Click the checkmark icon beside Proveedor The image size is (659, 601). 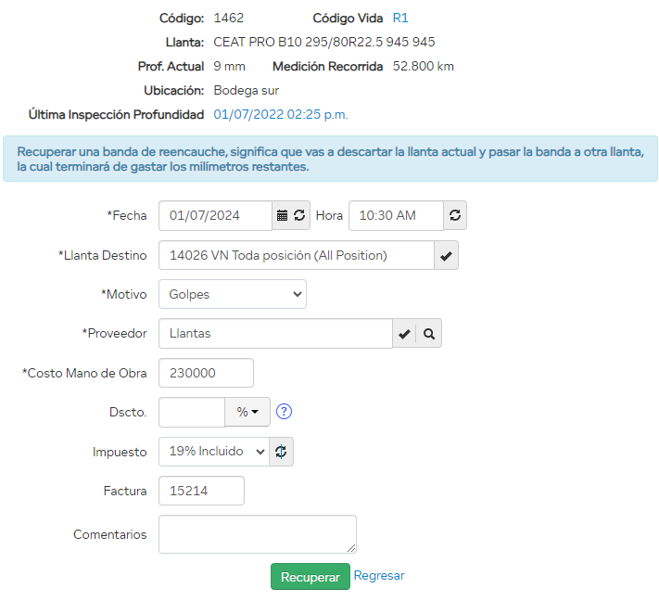[x=404, y=334]
